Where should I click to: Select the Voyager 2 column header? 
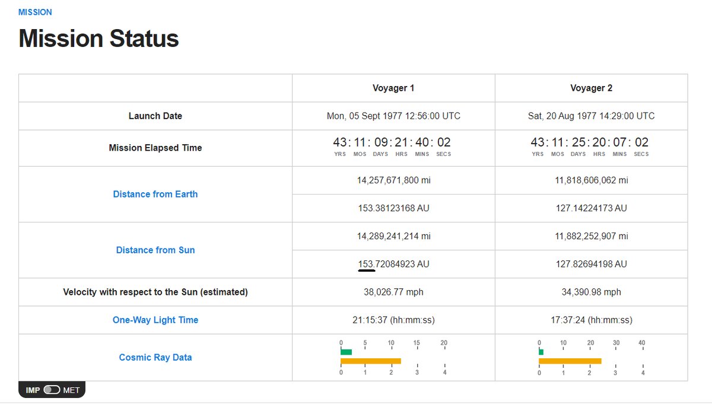click(x=592, y=88)
